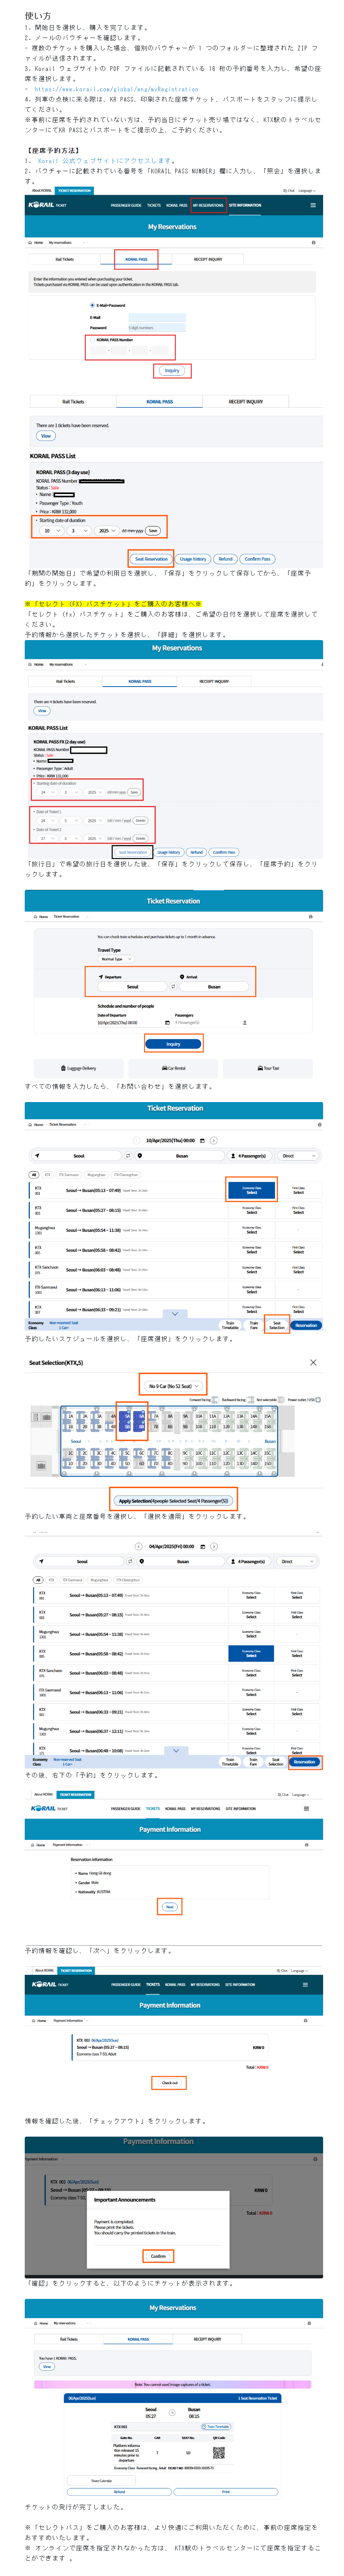The width and height of the screenshot is (344, 2576).
Task: Click Refund in the 3-day pass screen
Action: [x=225, y=559]
